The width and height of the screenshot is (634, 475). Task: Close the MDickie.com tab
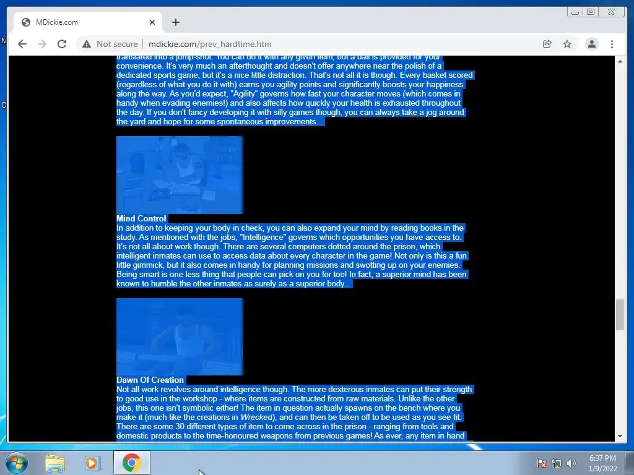(x=152, y=22)
